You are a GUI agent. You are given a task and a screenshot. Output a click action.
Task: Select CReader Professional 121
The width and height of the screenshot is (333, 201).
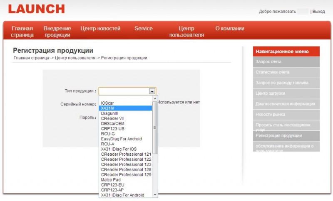point(126,154)
